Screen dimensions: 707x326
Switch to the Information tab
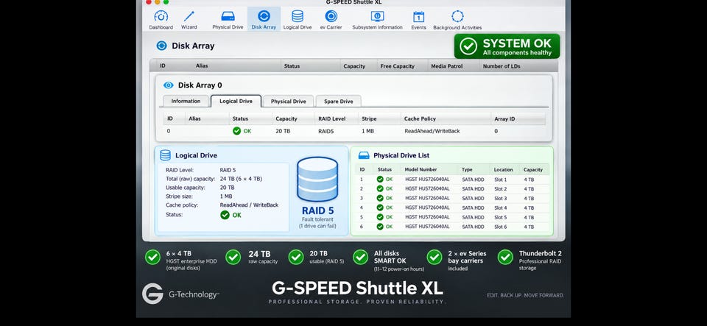[x=186, y=102]
